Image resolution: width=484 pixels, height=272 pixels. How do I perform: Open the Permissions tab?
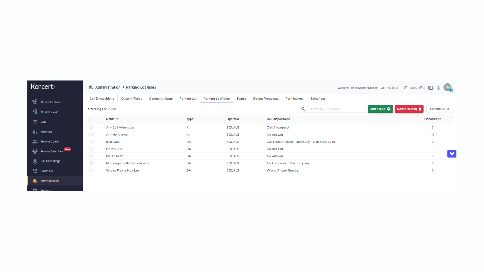(294, 99)
